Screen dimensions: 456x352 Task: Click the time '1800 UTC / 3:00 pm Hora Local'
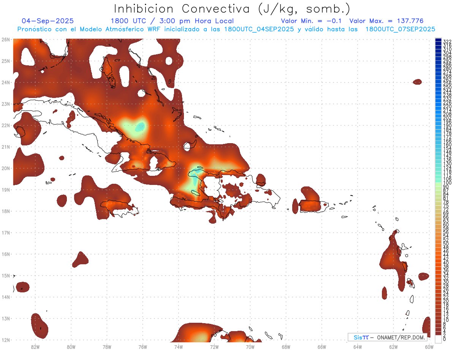point(172,21)
